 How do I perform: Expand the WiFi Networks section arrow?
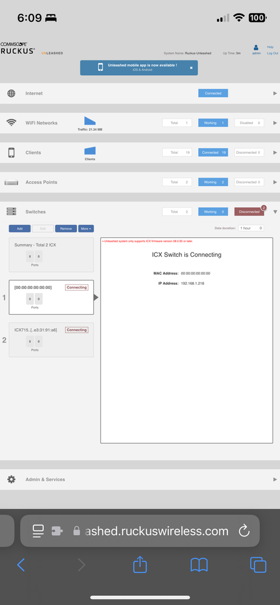275,123
